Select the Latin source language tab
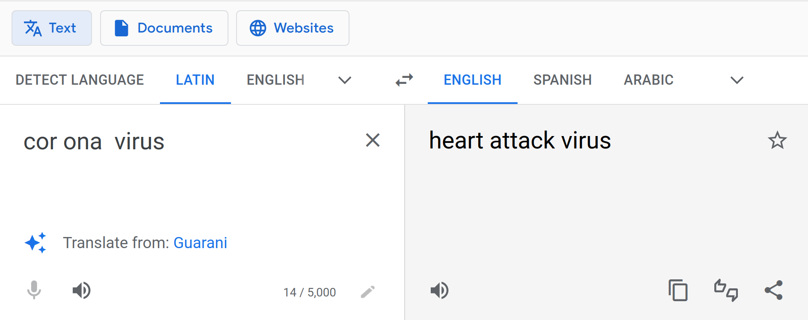 click(195, 80)
